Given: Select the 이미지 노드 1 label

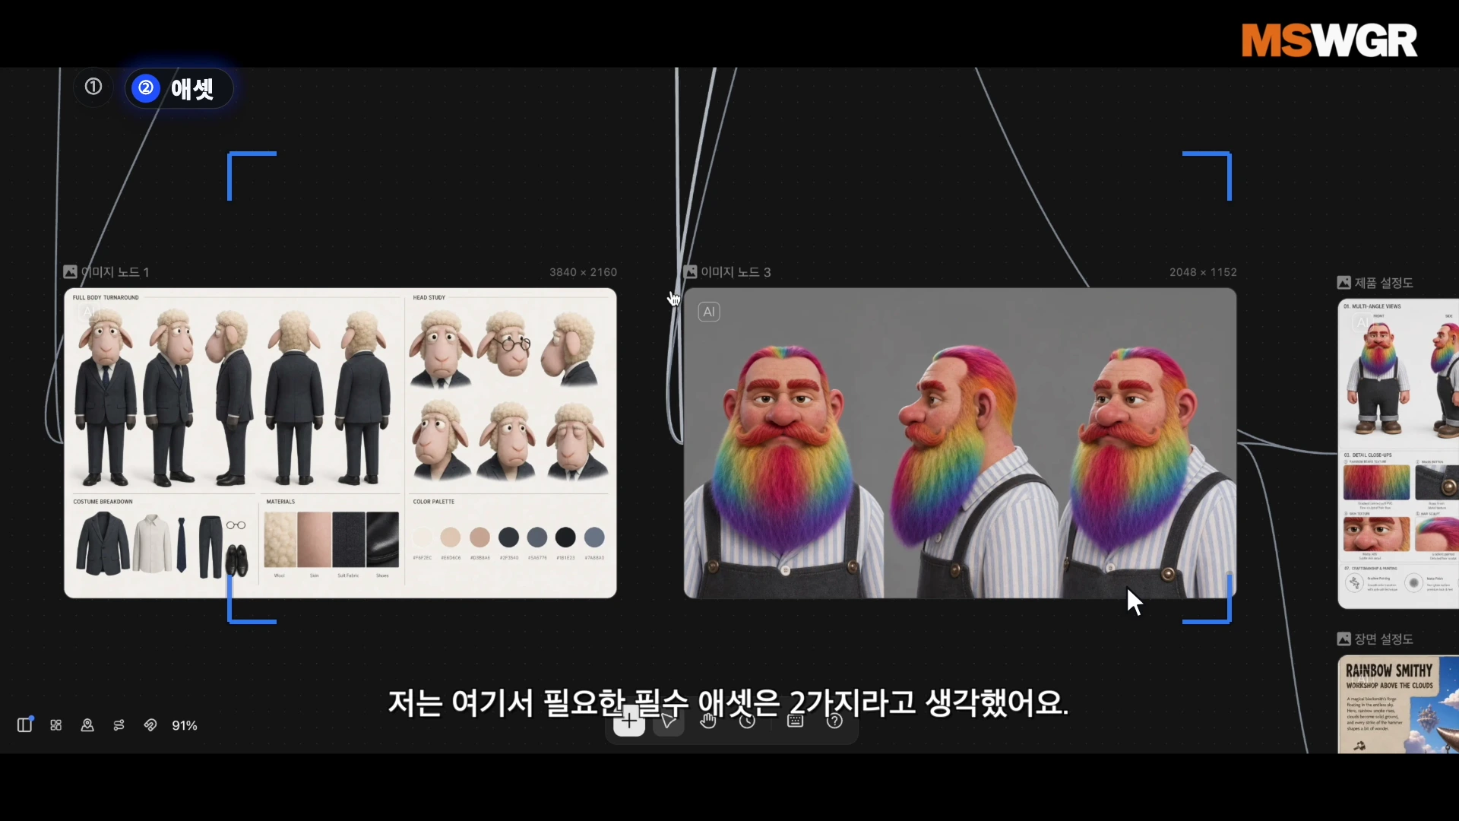Looking at the screenshot, I should click(115, 272).
